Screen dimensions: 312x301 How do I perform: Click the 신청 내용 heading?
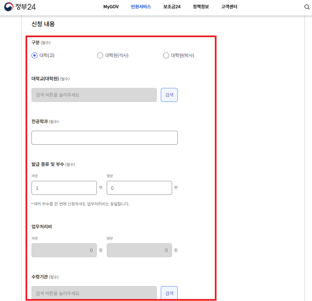point(43,24)
